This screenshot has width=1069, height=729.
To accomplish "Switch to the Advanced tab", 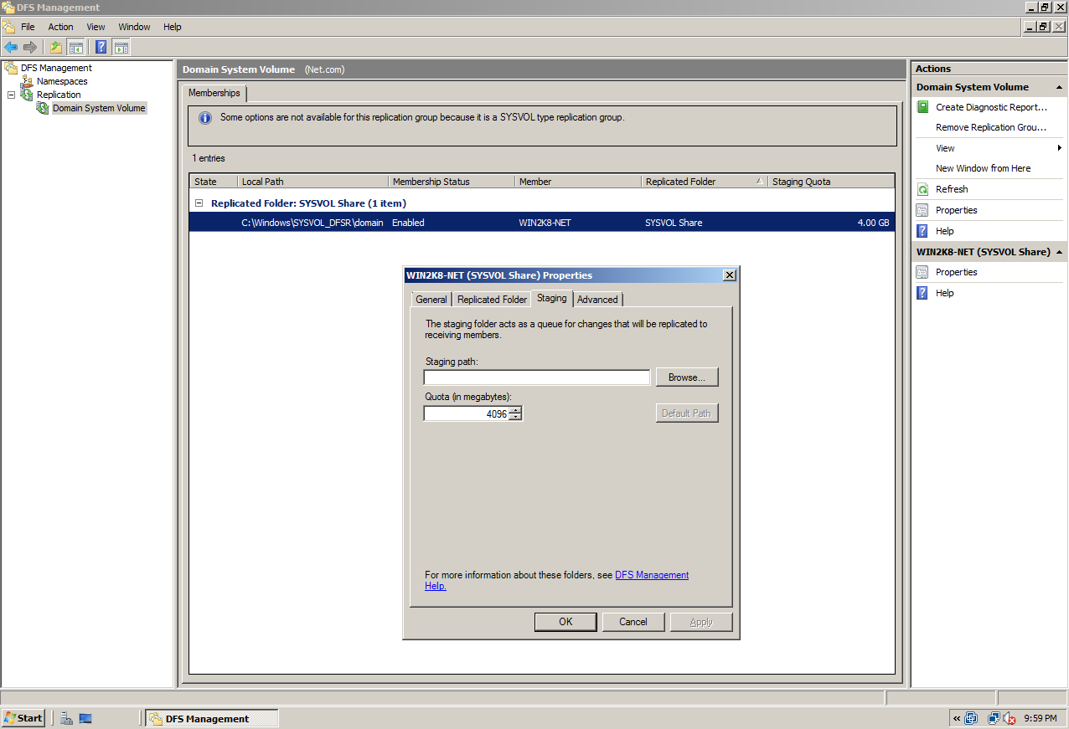I will pos(597,299).
